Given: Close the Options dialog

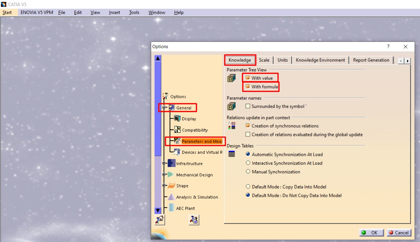Looking at the screenshot, I should pos(405,46).
